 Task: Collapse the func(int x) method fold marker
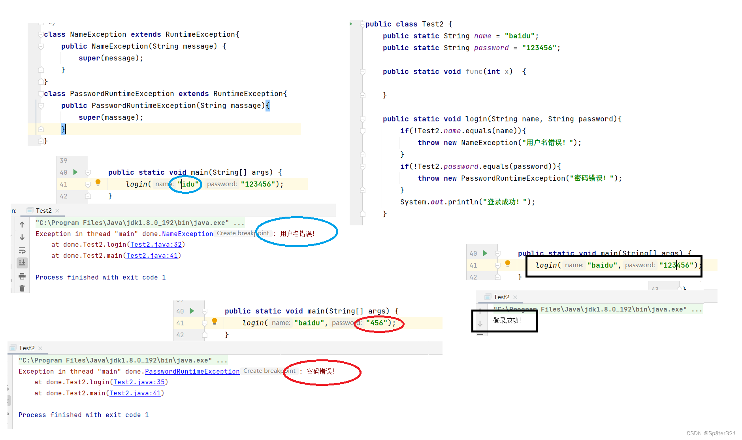point(362,72)
